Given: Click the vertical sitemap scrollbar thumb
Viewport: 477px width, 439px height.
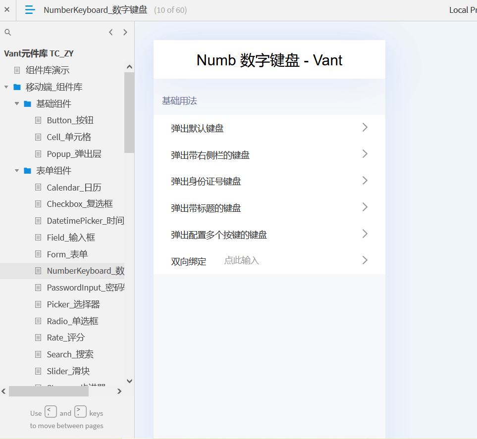Looking at the screenshot, I should click(x=129, y=112).
